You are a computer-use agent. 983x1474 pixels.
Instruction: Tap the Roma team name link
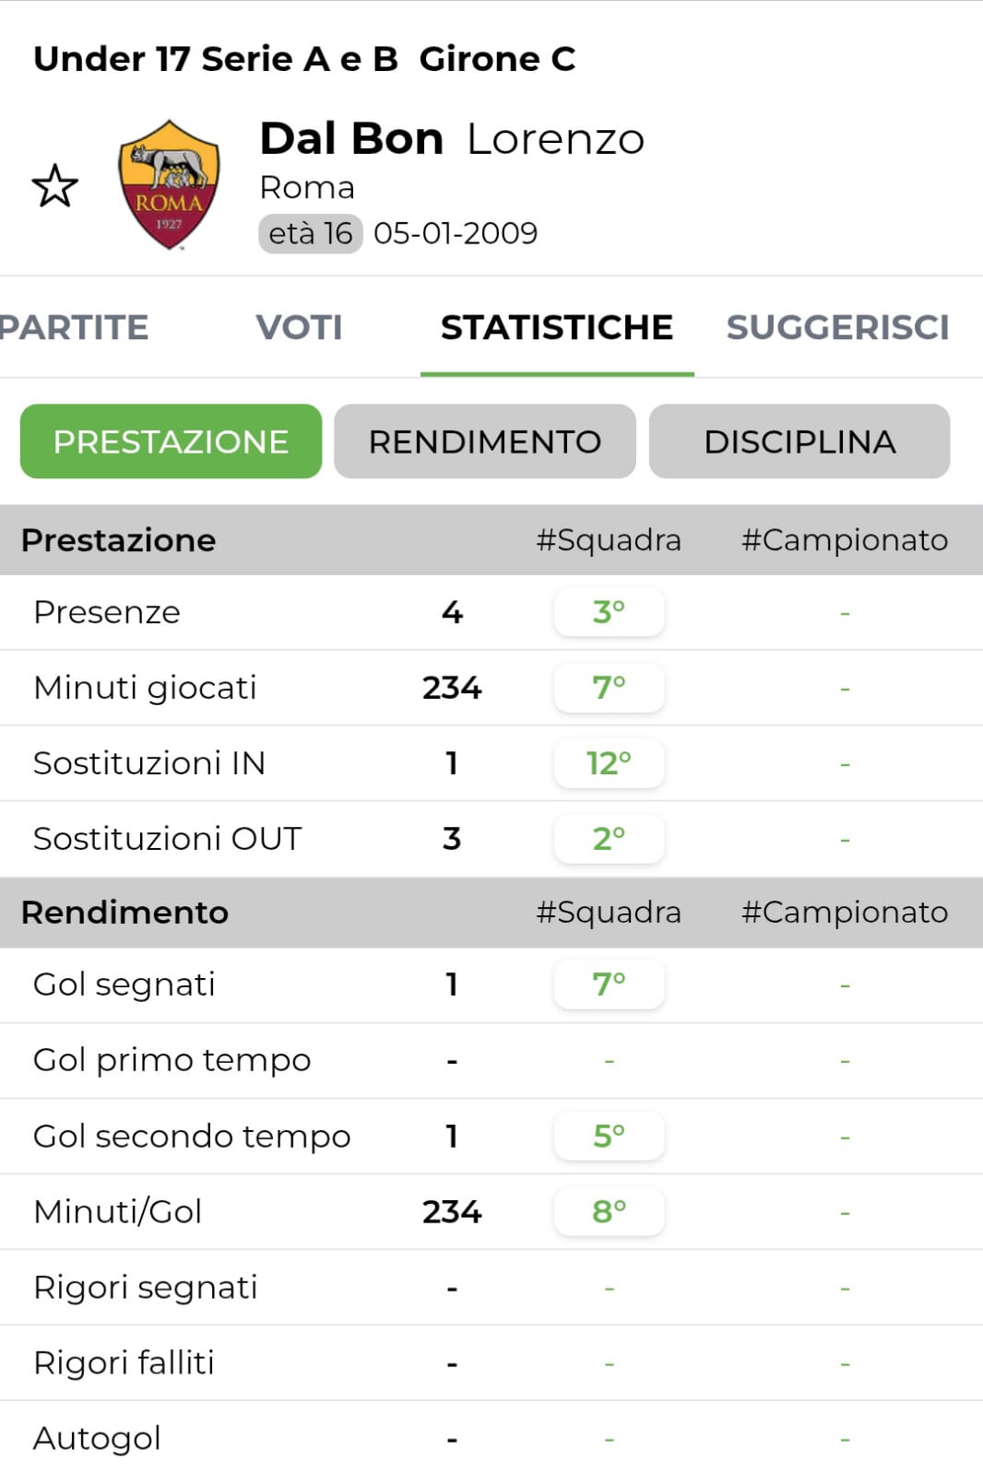pyautogui.click(x=307, y=187)
